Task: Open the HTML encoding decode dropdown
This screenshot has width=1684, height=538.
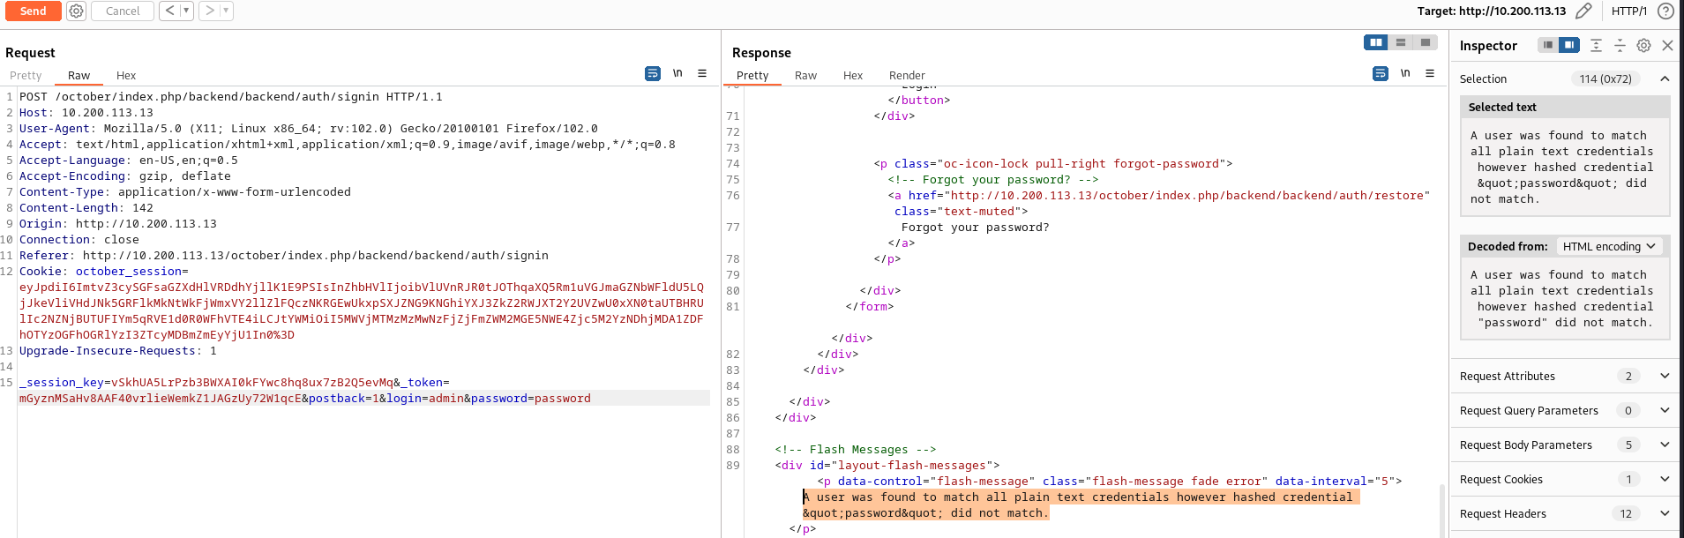Action: coord(1609,247)
